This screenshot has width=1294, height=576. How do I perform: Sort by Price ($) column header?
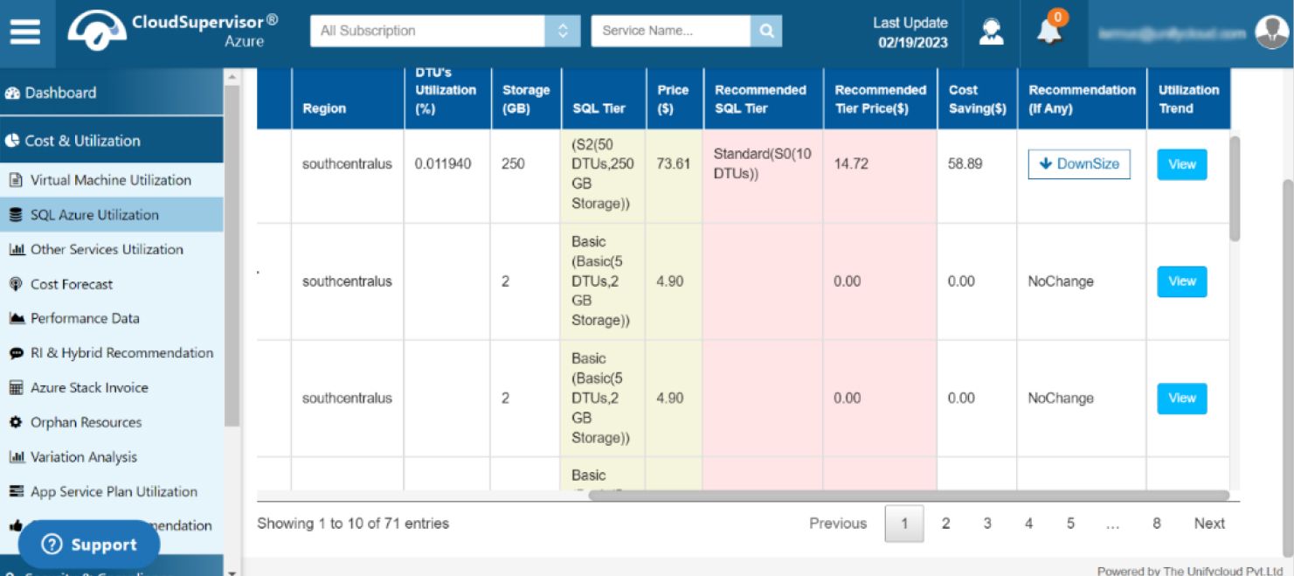click(x=674, y=99)
